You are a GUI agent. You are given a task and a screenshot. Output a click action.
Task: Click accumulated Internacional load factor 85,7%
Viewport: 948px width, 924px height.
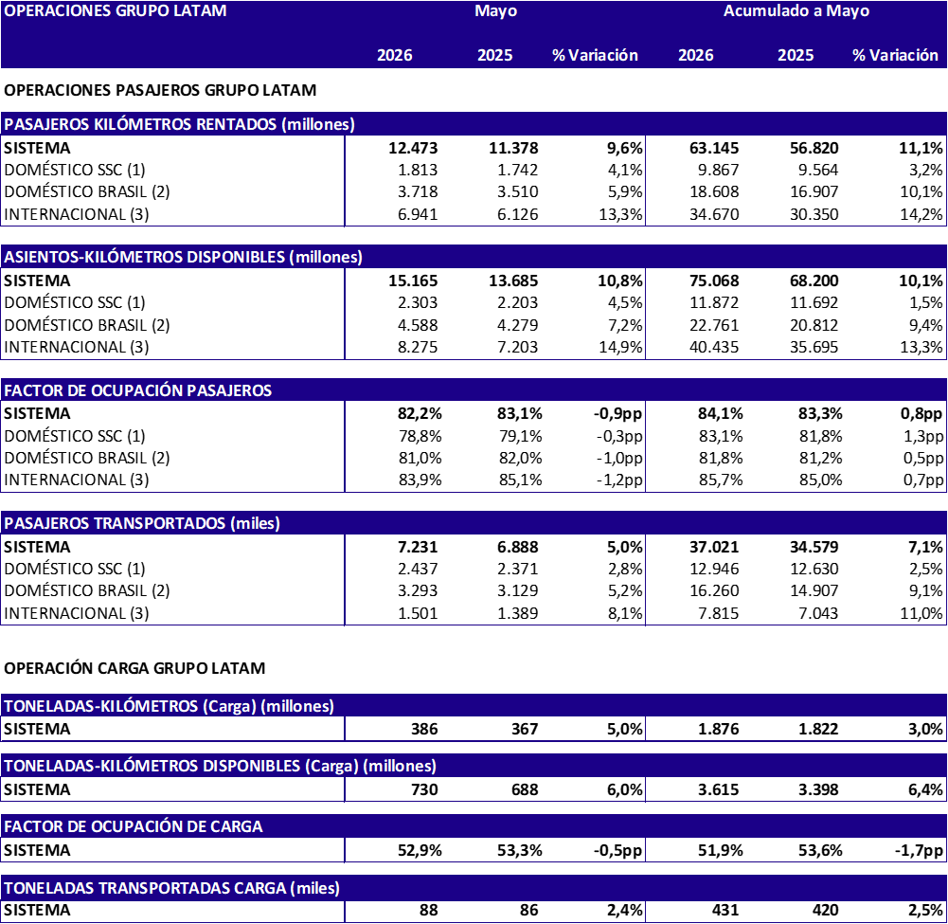[x=721, y=480]
